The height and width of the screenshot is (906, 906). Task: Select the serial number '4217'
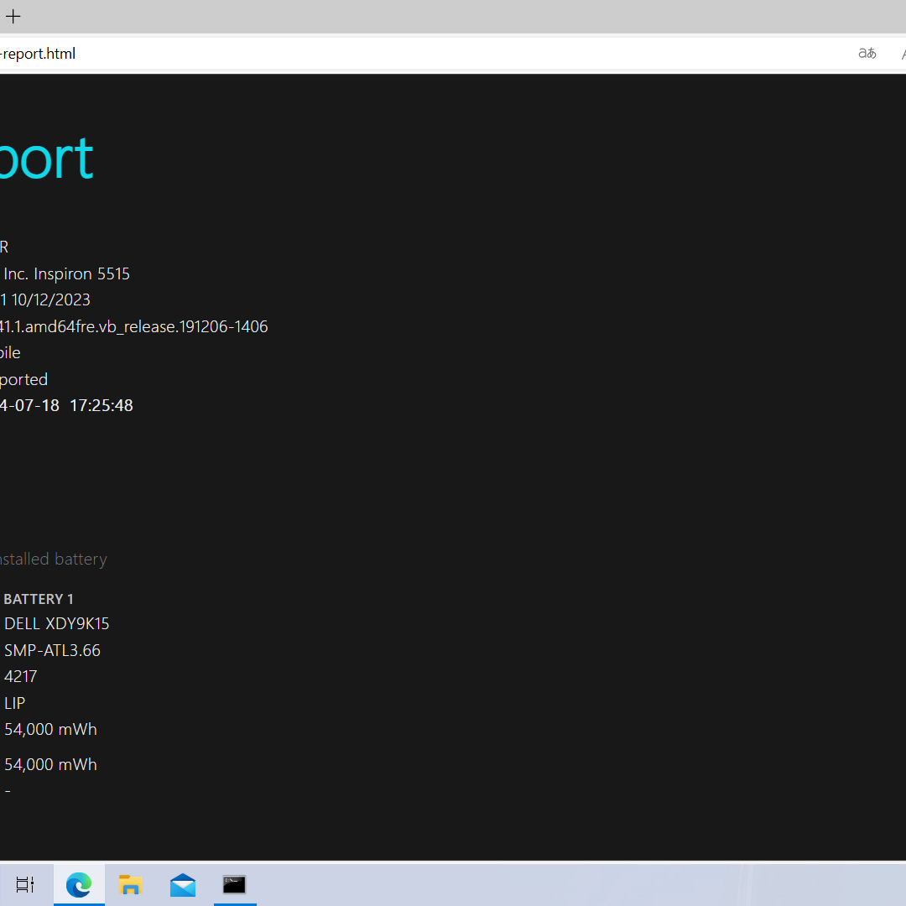(x=20, y=677)
